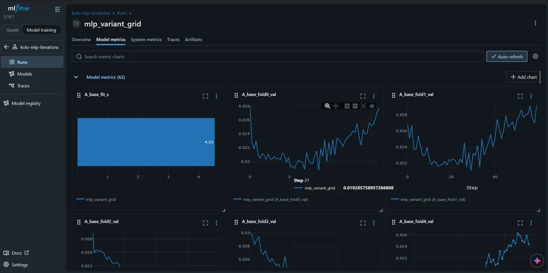This screenshot has width=548, height=273.
Task: Open A_base_fit_s chart options menu
Action: click(x=216, y=96)
